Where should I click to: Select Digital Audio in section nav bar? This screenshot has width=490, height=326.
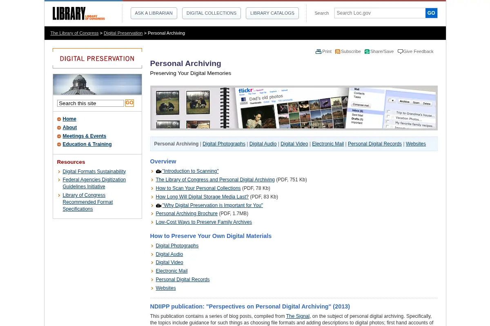263,144
